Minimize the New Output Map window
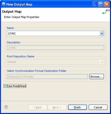The image size is (111, 114). click(x=95, y=4)
